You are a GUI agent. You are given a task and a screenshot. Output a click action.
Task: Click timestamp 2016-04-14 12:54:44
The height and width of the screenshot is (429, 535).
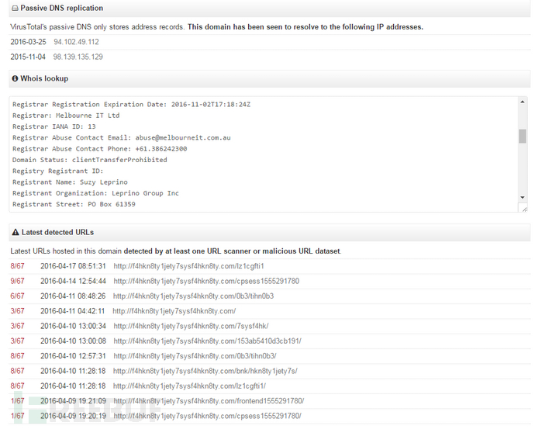(73, 282)
